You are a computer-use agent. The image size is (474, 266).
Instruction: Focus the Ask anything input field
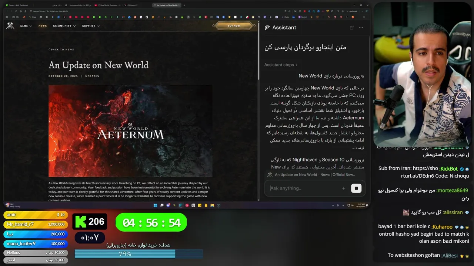coord(304,188)
